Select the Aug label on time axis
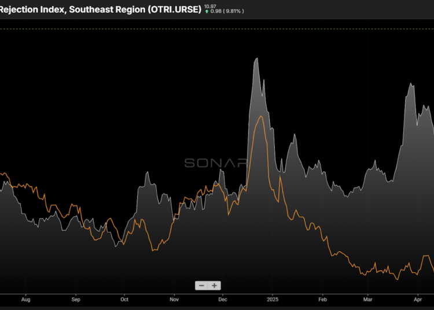434x310 pixels. point(25,300)
